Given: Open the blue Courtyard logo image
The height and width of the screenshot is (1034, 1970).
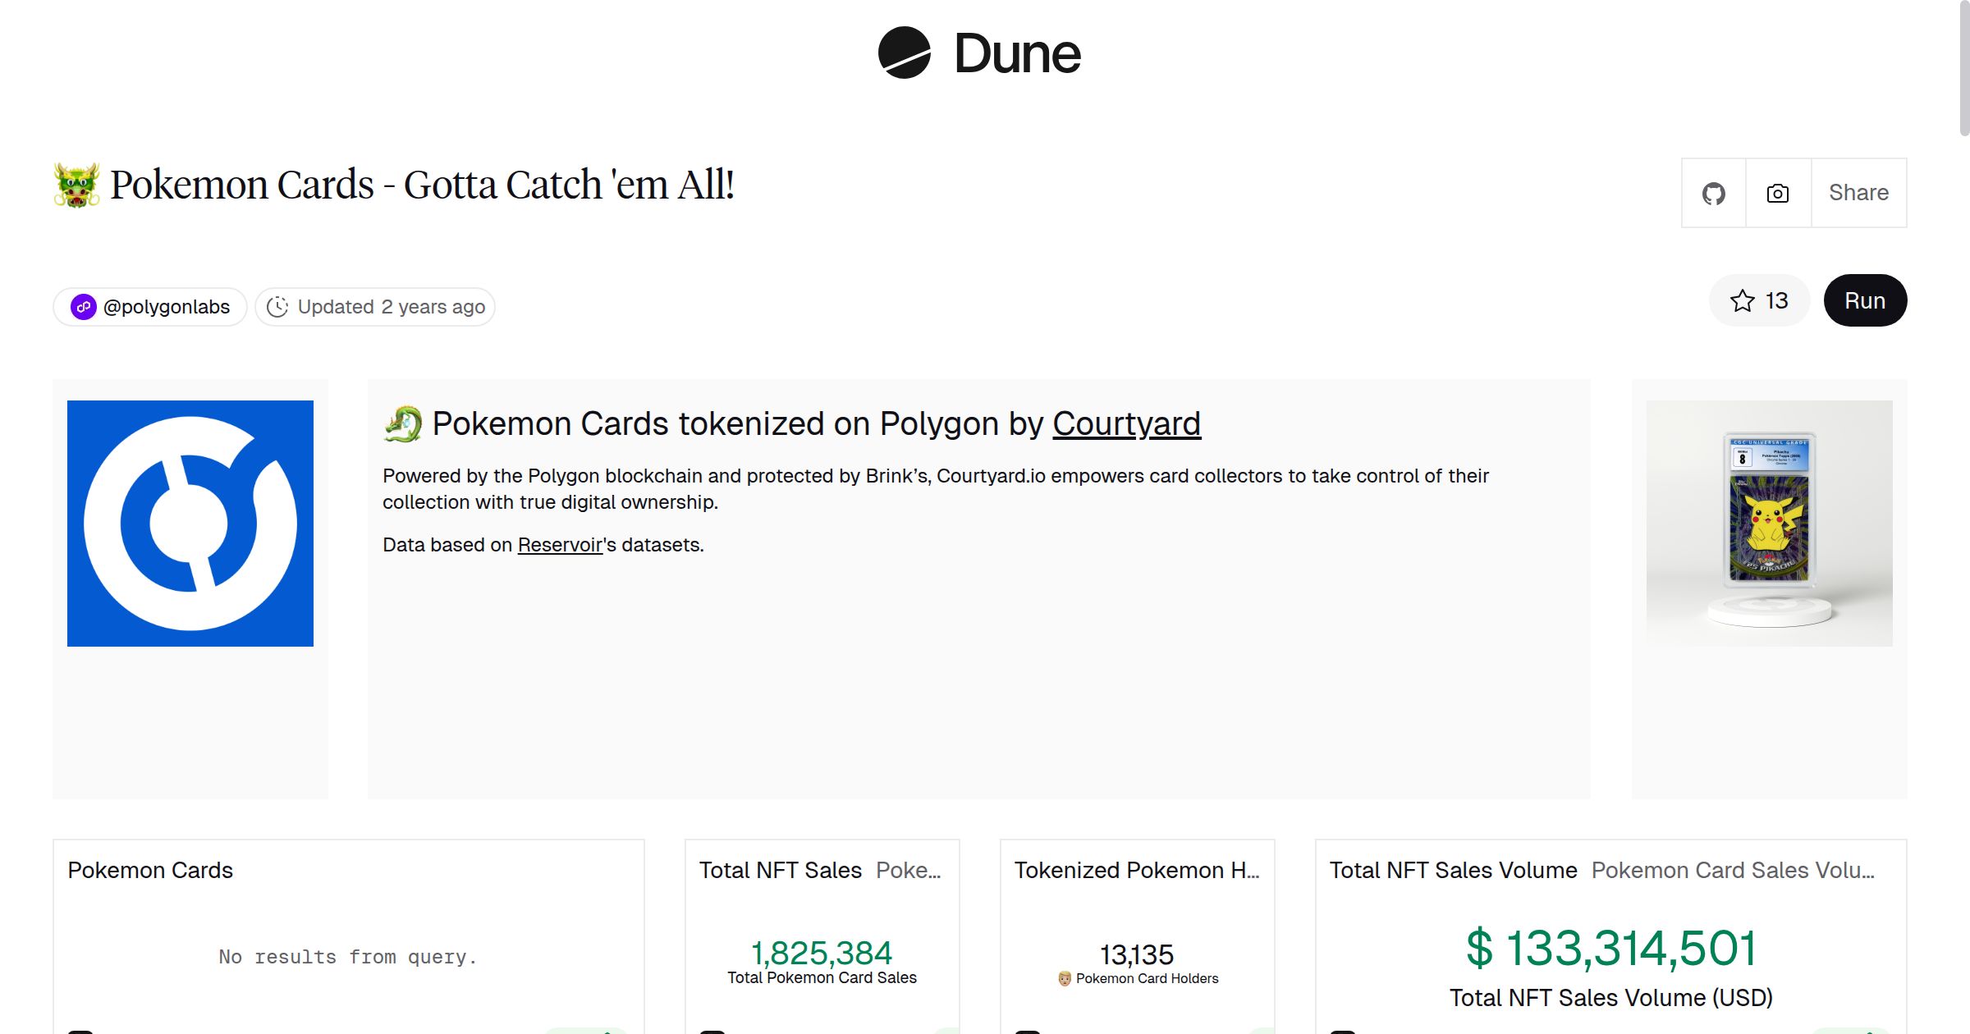Looking at the screenshot, I should tap(190, 524).
